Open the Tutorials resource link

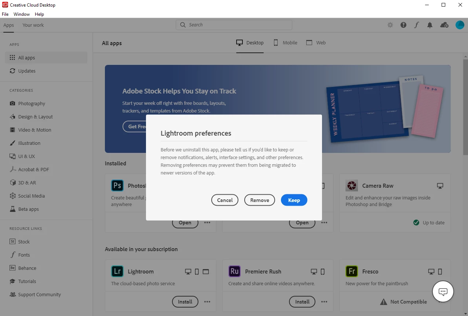[x=46, y=281]
